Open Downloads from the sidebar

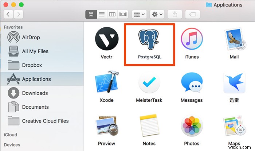(42, 93)
